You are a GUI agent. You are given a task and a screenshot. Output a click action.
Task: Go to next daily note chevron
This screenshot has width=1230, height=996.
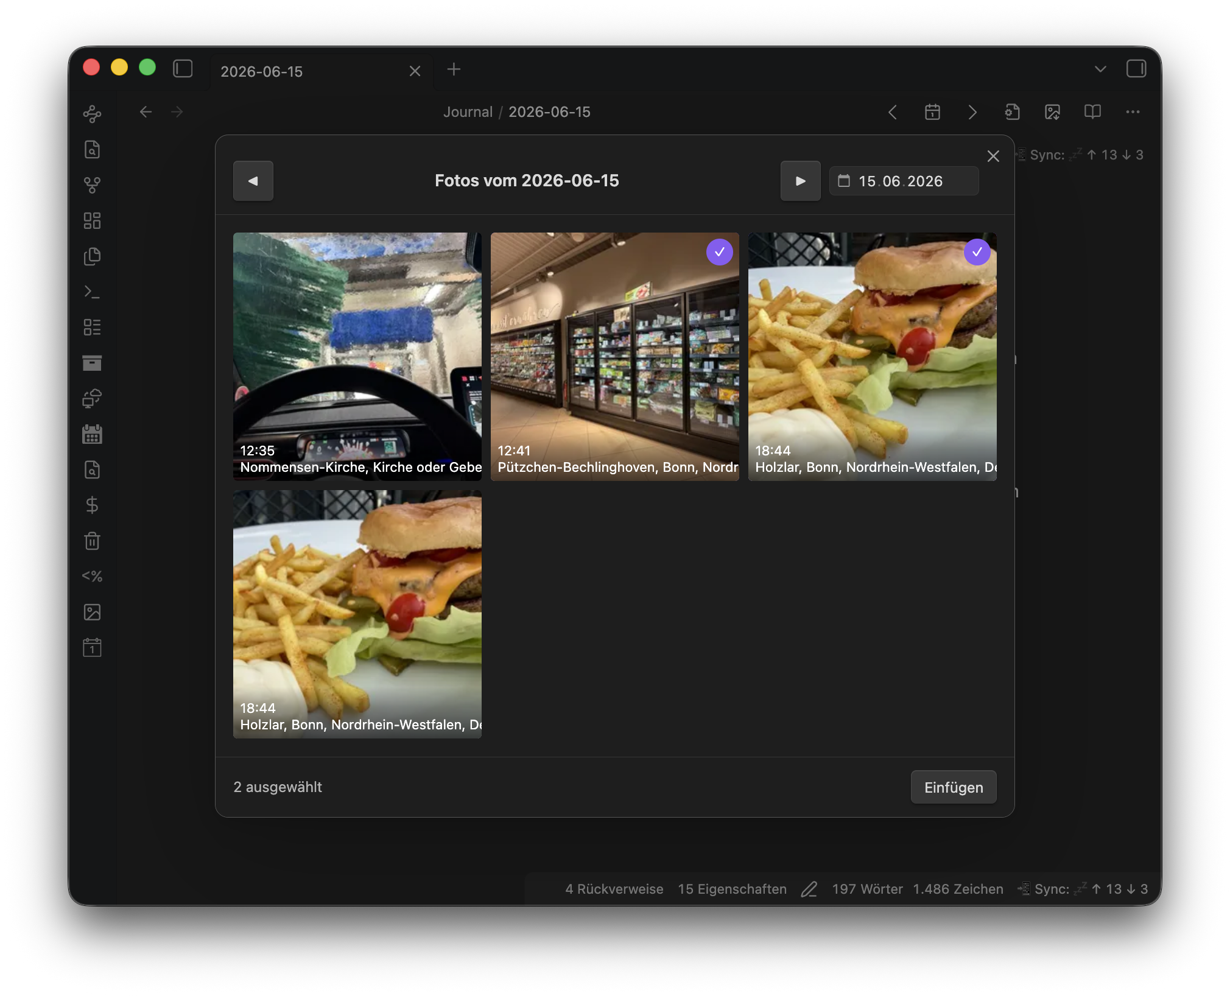coord(972,112)
